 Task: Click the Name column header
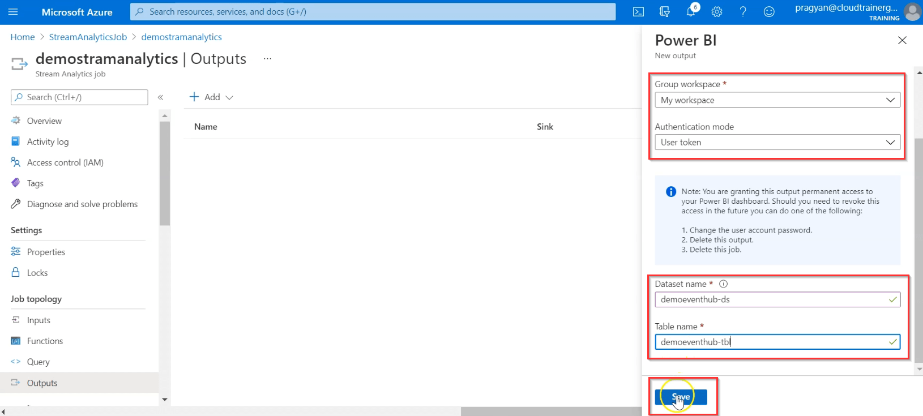point(206,127)
